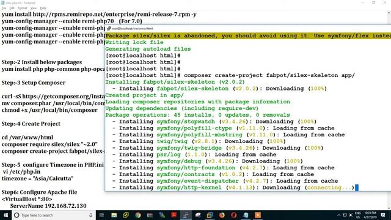Expand the hidden system tray icons chevron
Viewport: 391px width, 220px height.
tap(338, 215)
